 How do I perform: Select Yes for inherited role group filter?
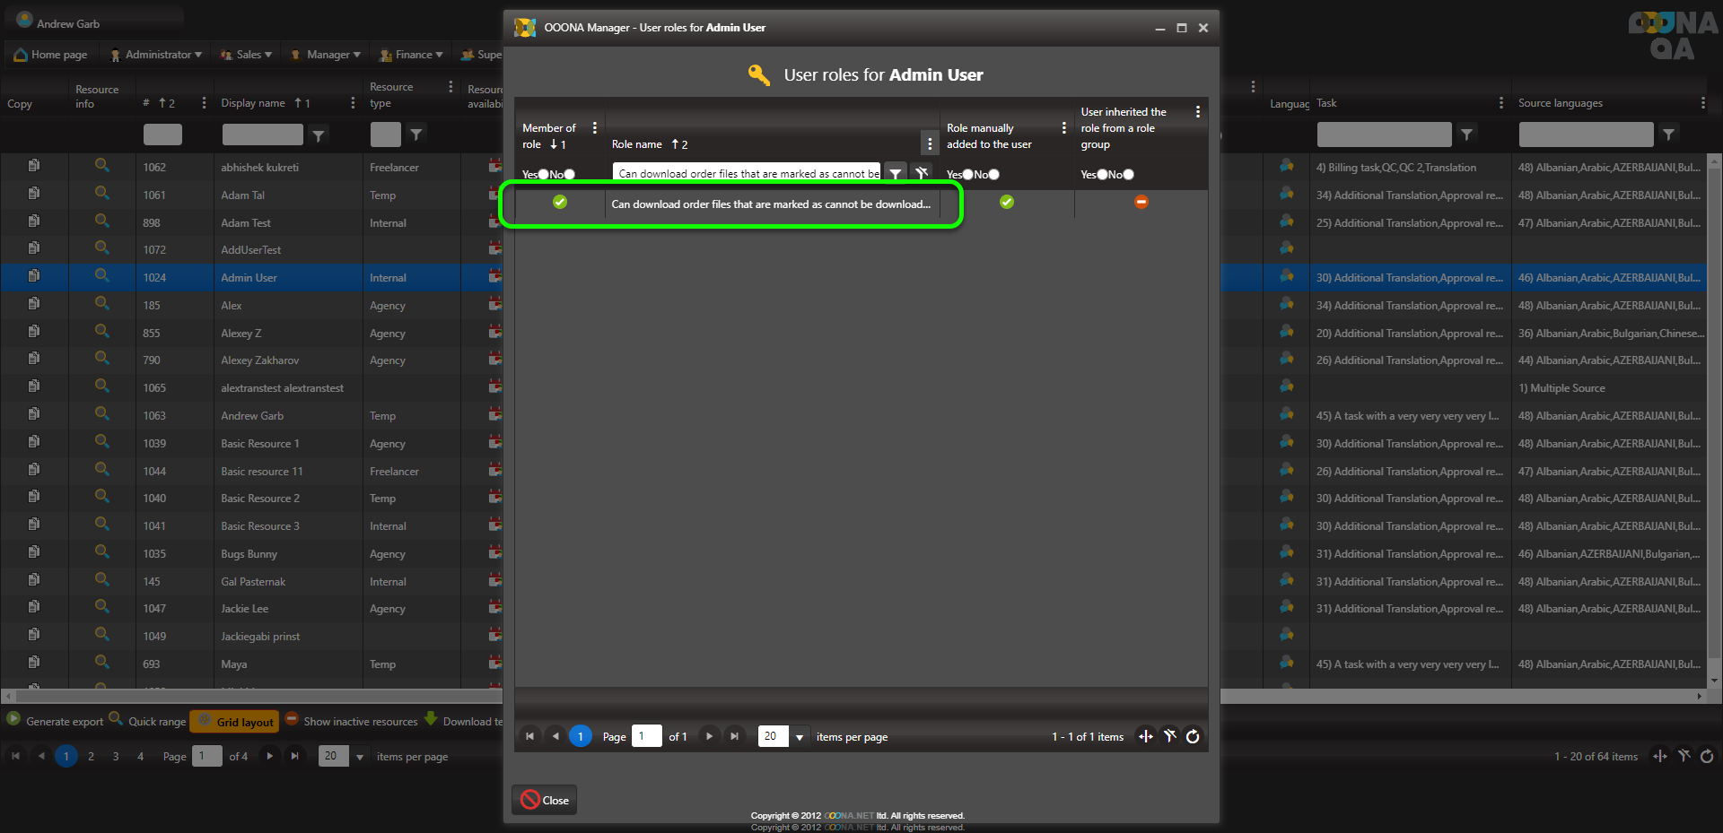pos(1102,175)
